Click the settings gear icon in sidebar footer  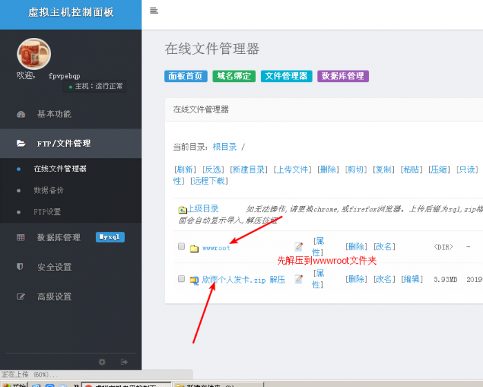[x=102, y=361]
